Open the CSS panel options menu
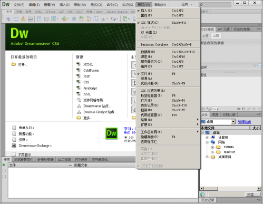The width and height of the screenshot is (263, 204). coord(259,29)
